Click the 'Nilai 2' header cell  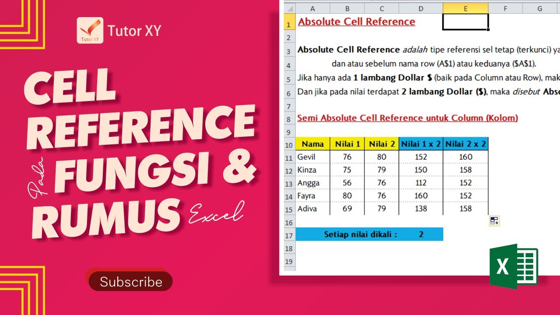381,144
